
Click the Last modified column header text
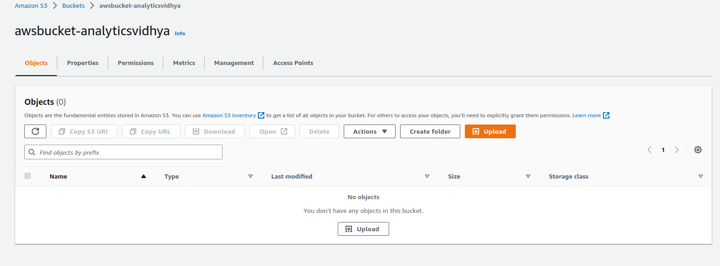(x=292, y=176)
